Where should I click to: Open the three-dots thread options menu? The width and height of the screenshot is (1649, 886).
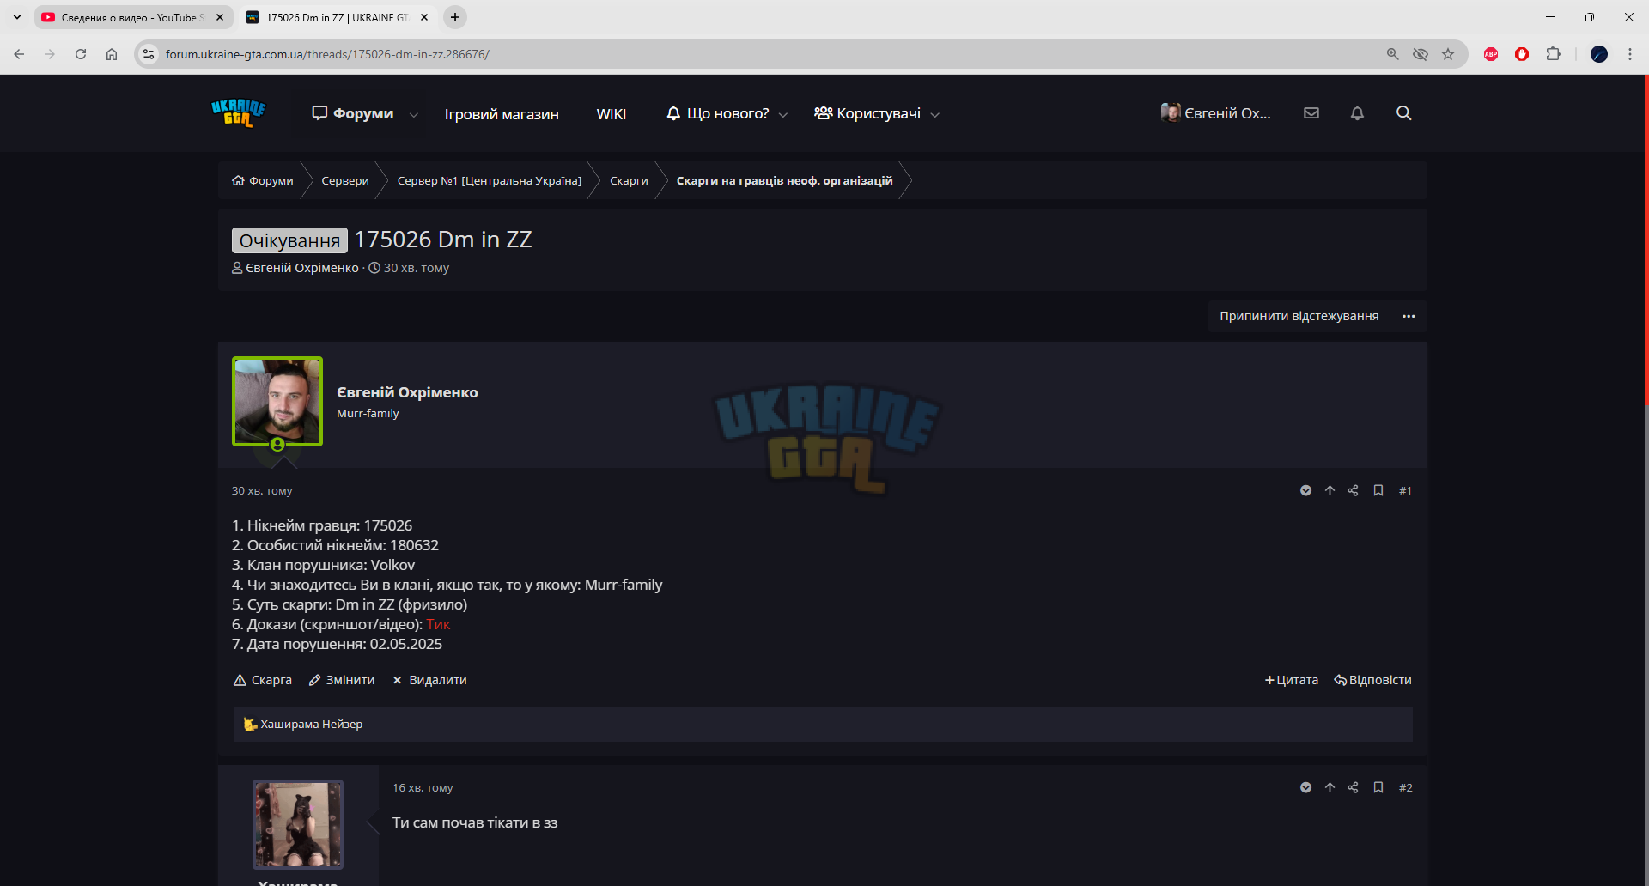tap(1409, 316)
